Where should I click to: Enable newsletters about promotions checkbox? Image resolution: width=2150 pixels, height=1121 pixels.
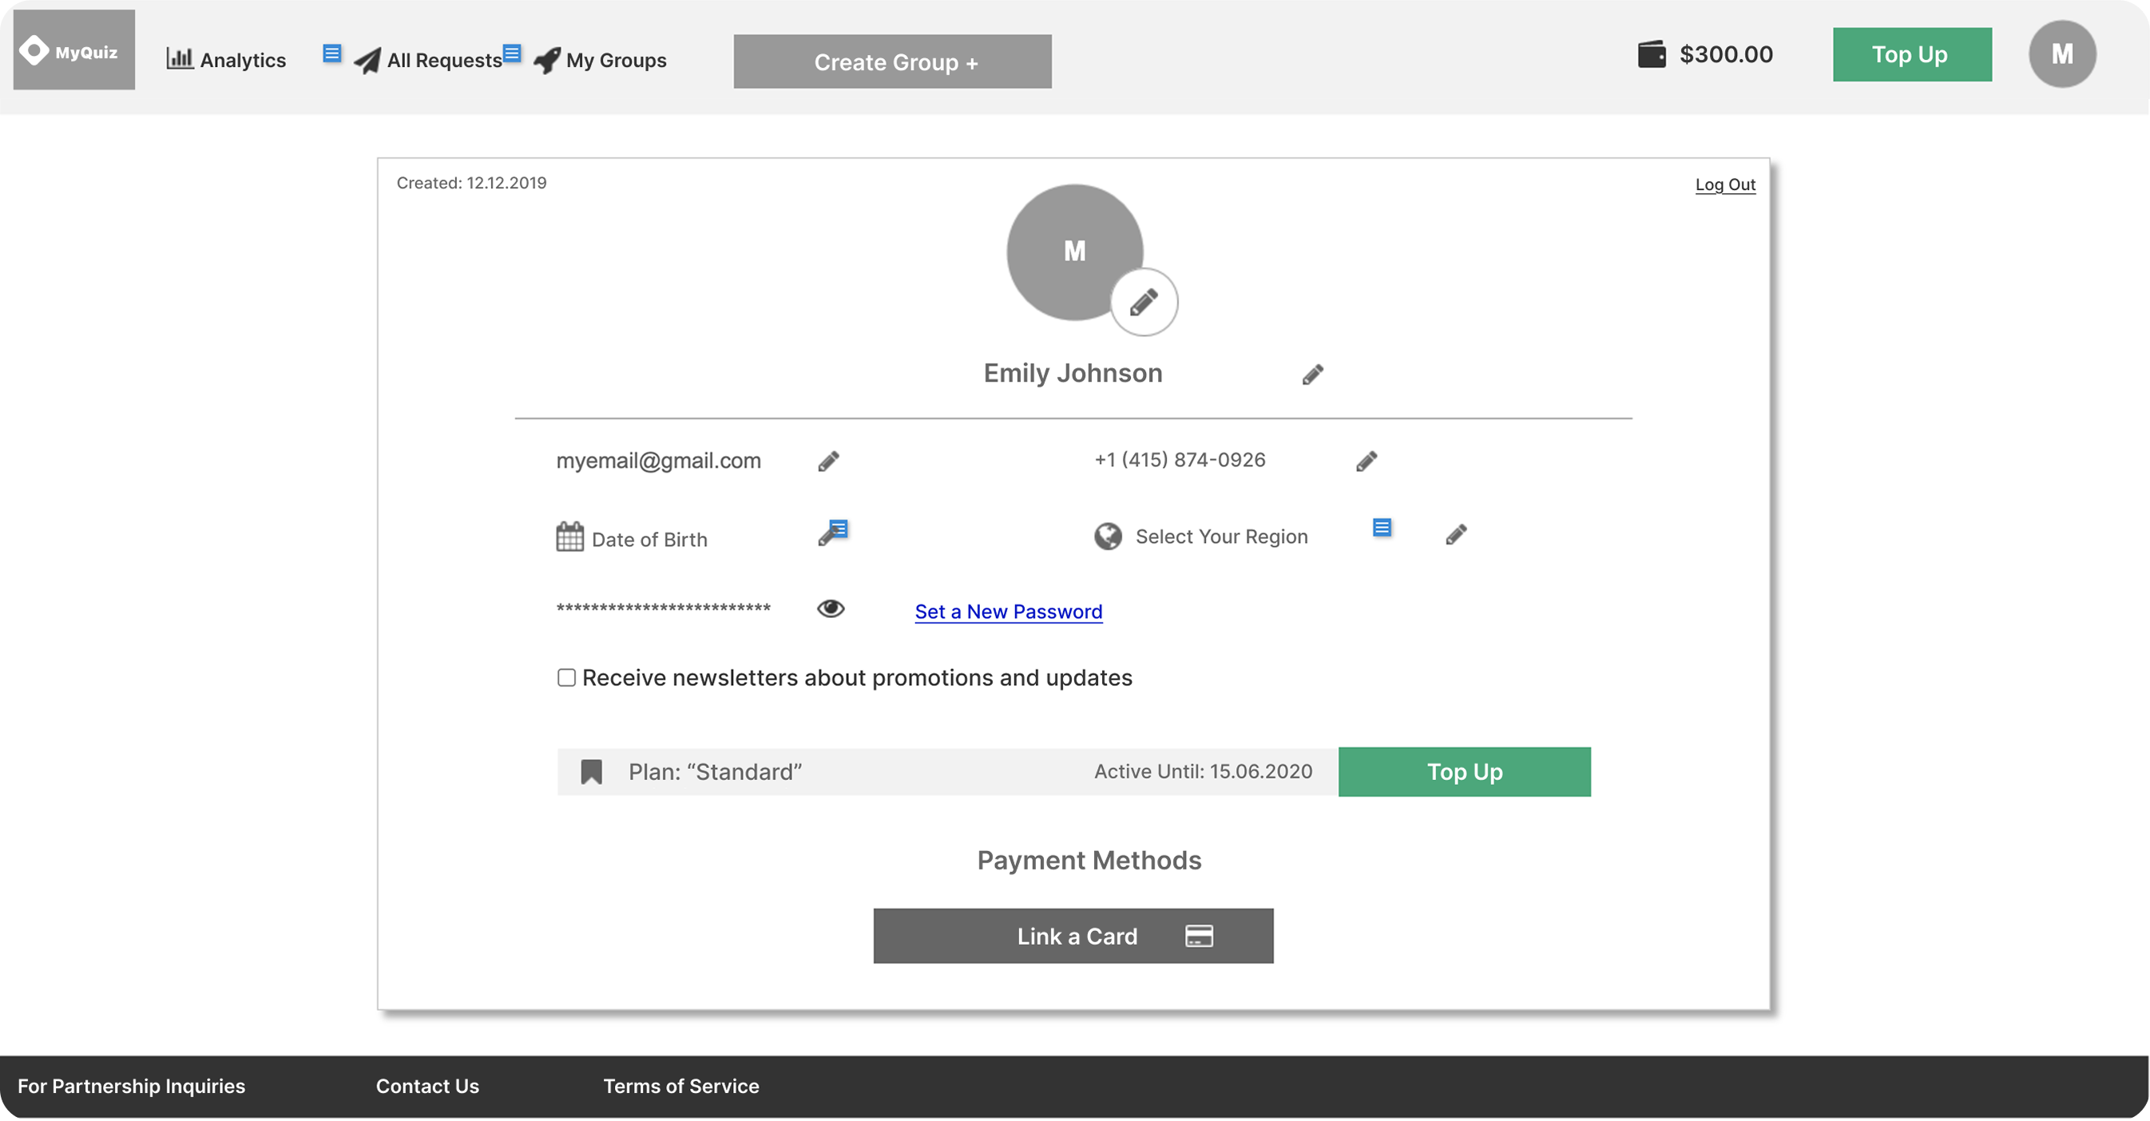[x=567, y=677]
